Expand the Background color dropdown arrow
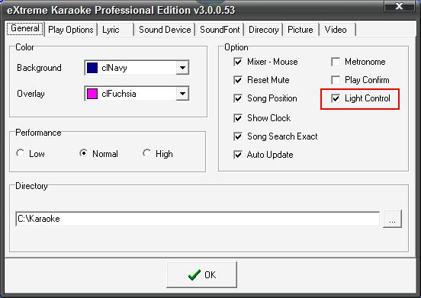Viewport: 421px width, 298px height. click(182, 68)
